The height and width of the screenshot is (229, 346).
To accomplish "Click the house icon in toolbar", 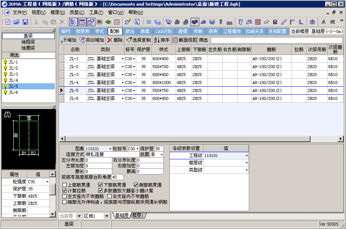I will (x=312, y=22).
